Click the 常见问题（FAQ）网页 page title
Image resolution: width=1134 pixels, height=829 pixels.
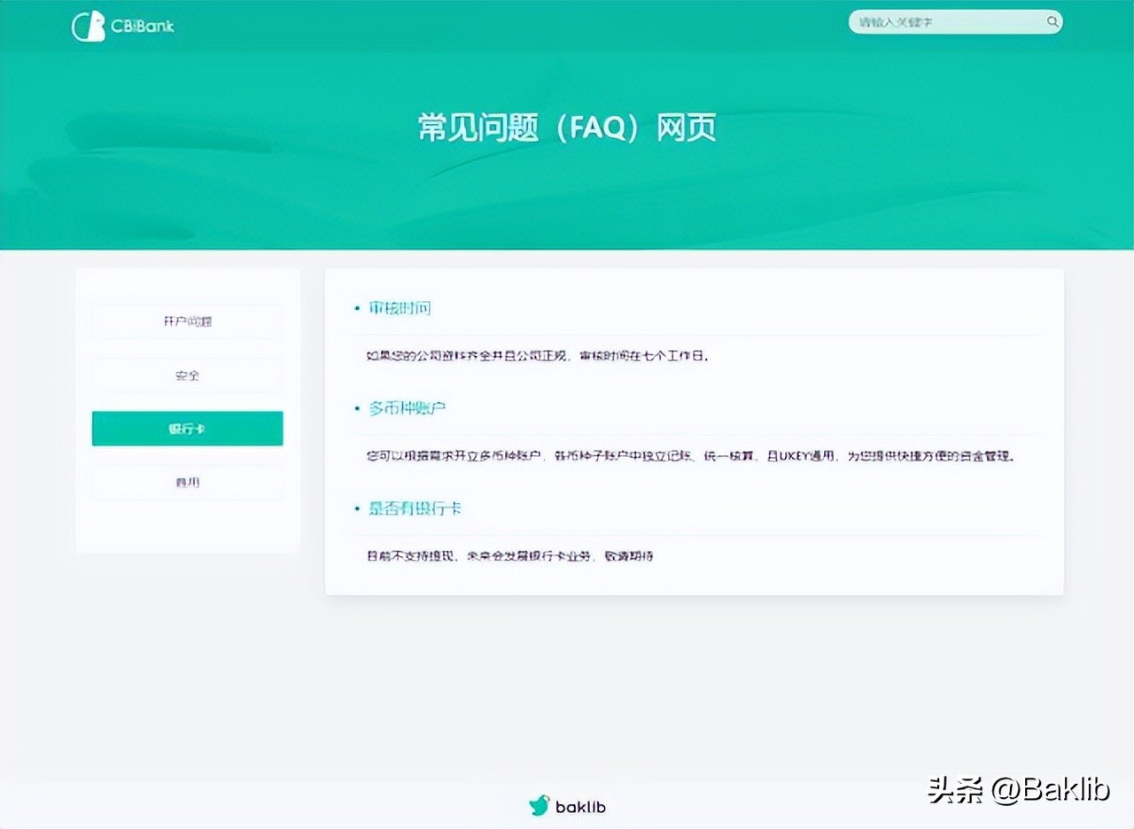coord(567,128)
